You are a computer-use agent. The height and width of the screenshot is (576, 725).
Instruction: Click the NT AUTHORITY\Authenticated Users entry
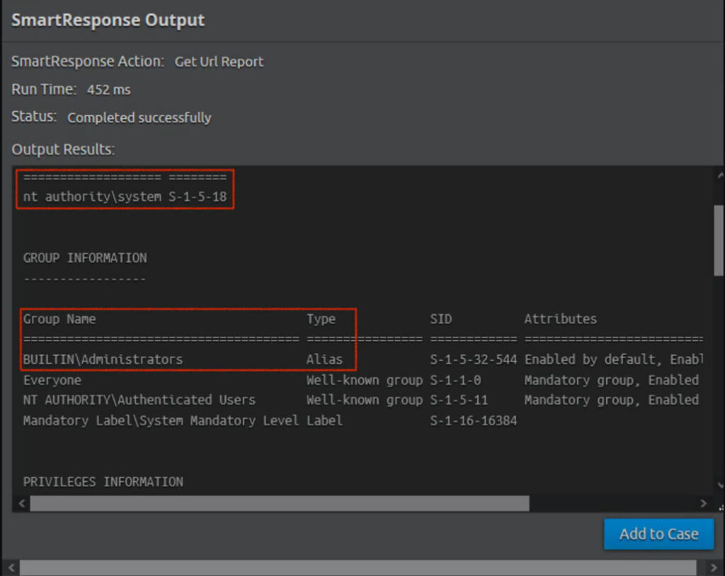click(x=139, y=400)
